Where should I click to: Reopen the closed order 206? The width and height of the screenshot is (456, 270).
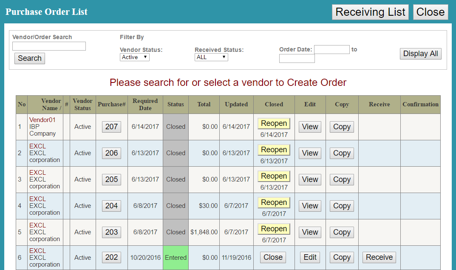tap(274, 150)
